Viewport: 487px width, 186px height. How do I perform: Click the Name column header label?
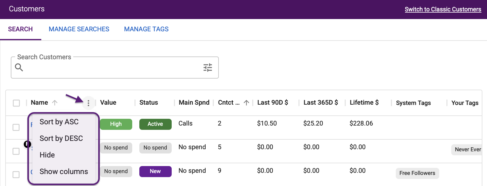[39, 103]
